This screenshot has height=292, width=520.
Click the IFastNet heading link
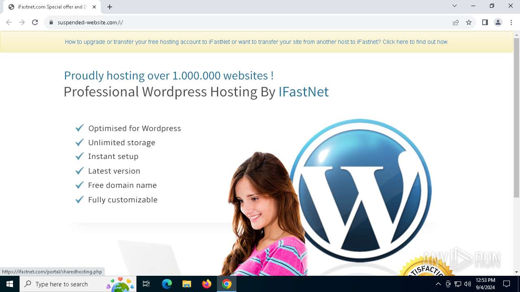click(x=303, y=92)
